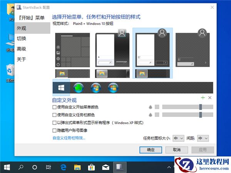Open Cortana circle on taskbar
Screen dimensions: 231x173
tap(35, 167)
